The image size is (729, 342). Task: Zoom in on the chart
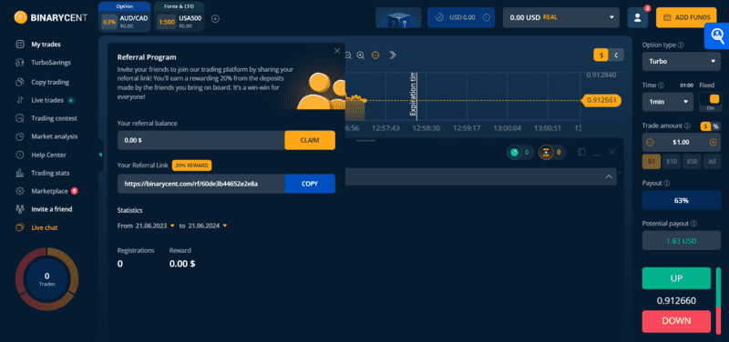360,55
